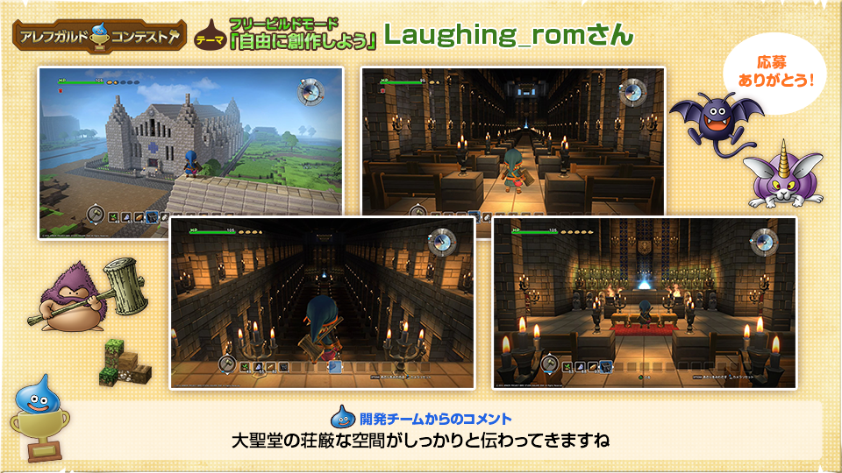Click the blue flame on the altar
The width and height of the screenshot is (842, 473).
(x=644, y=282)
